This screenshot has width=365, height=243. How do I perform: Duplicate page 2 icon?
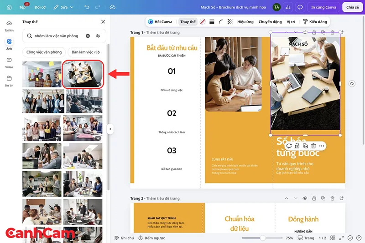coord(323,198)
